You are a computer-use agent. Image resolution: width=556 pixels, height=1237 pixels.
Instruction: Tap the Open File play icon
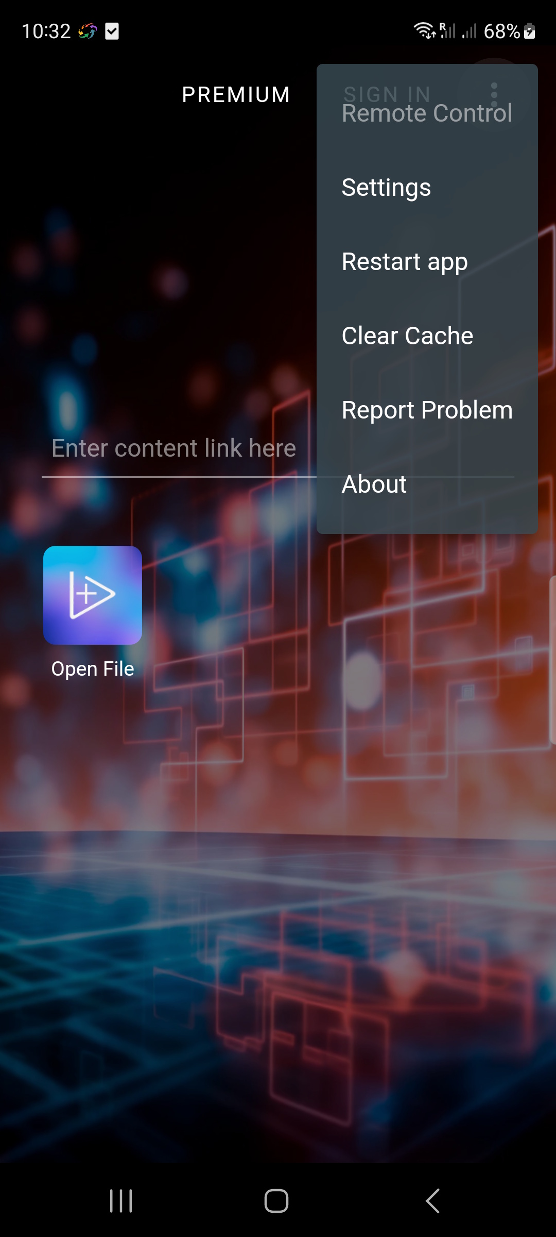[x=93, y=595]
